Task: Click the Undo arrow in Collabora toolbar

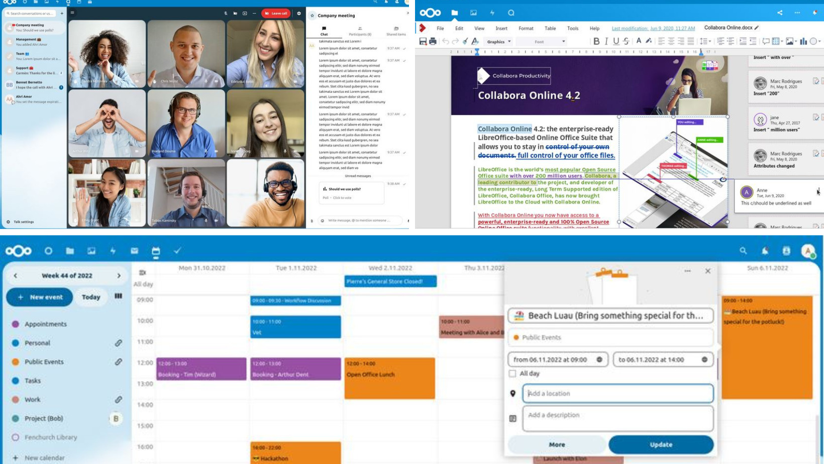Action: 445,42
